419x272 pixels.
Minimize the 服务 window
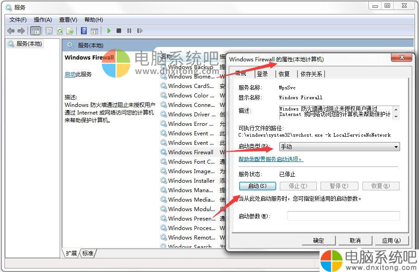pyautogui.click(x=375, y=5)
